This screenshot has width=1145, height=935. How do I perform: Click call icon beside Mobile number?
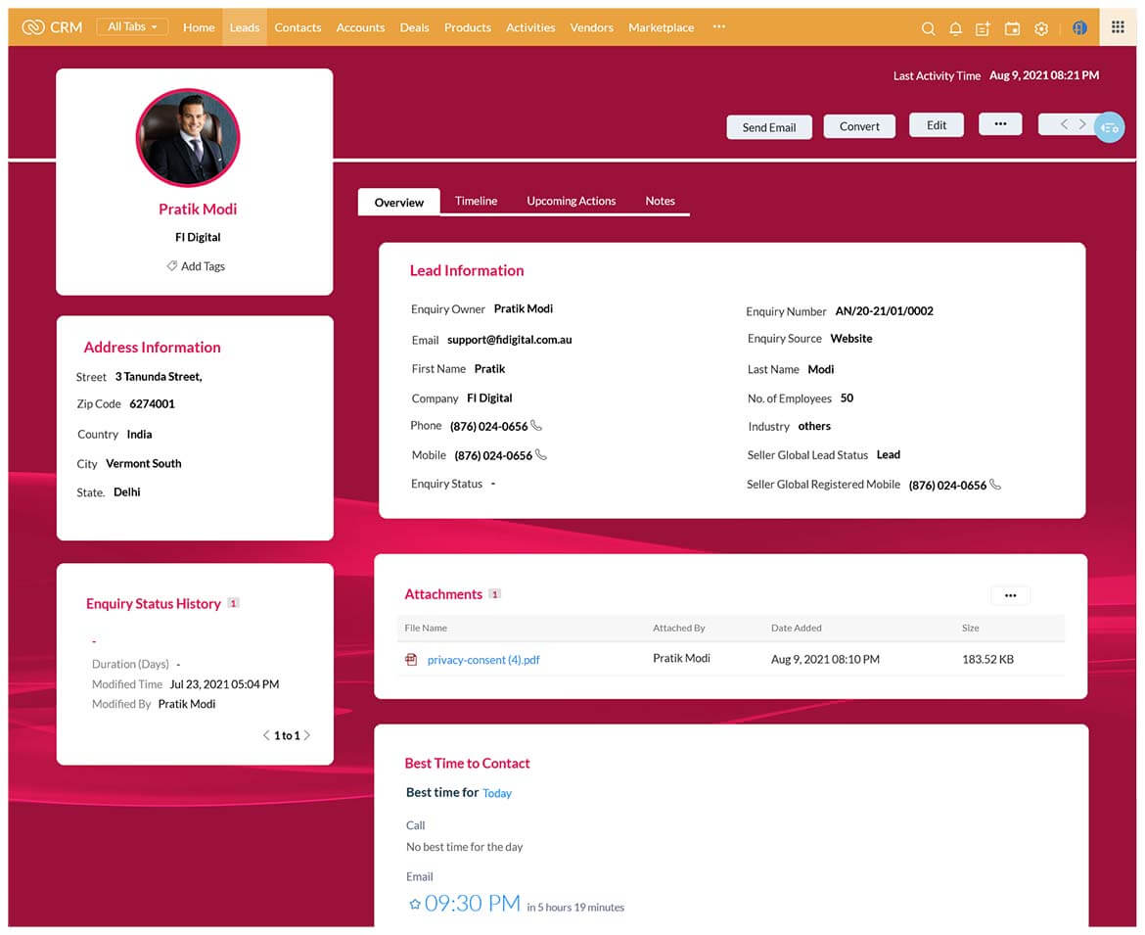[541, 455]
